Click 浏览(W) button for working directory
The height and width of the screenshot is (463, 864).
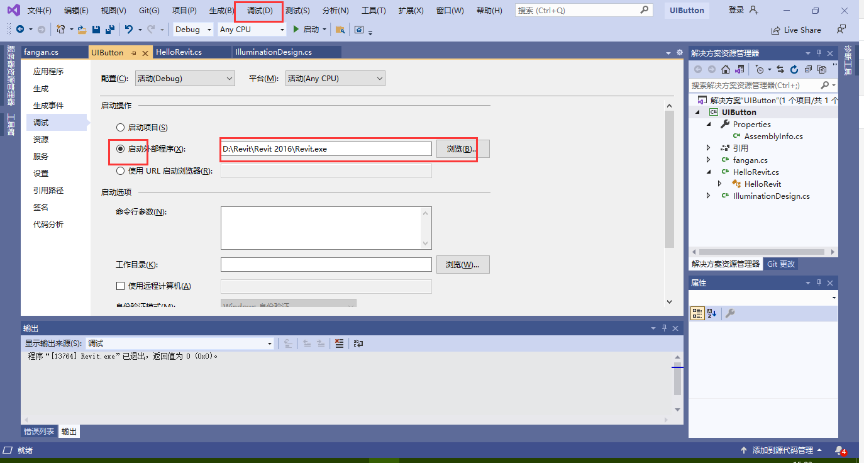pos(463,265)
